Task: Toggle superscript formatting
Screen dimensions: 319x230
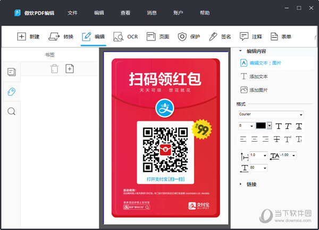Action: click(288, 139)
